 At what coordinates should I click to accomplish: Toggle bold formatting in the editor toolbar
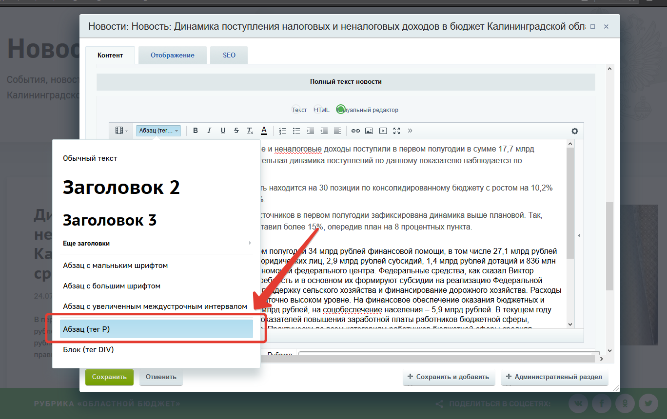click(196, 131)
